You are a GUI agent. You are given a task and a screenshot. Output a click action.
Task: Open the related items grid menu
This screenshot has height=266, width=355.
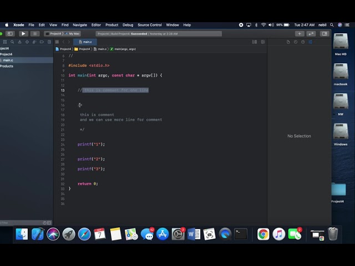coord(57,42)
